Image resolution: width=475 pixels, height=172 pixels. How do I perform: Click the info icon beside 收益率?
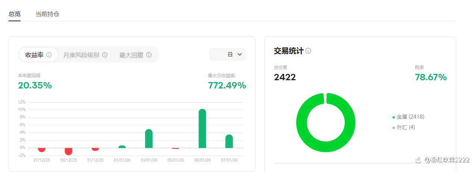(49, 55)
